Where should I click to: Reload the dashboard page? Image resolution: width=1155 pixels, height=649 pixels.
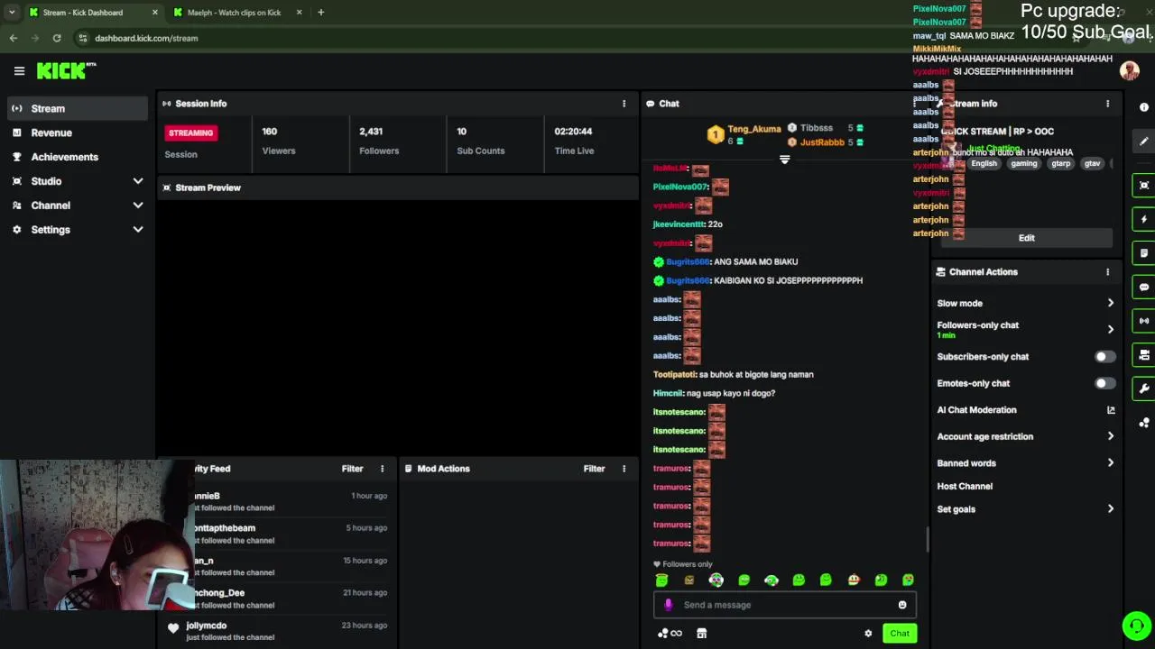pyautogui.click(x=57, y=38)
